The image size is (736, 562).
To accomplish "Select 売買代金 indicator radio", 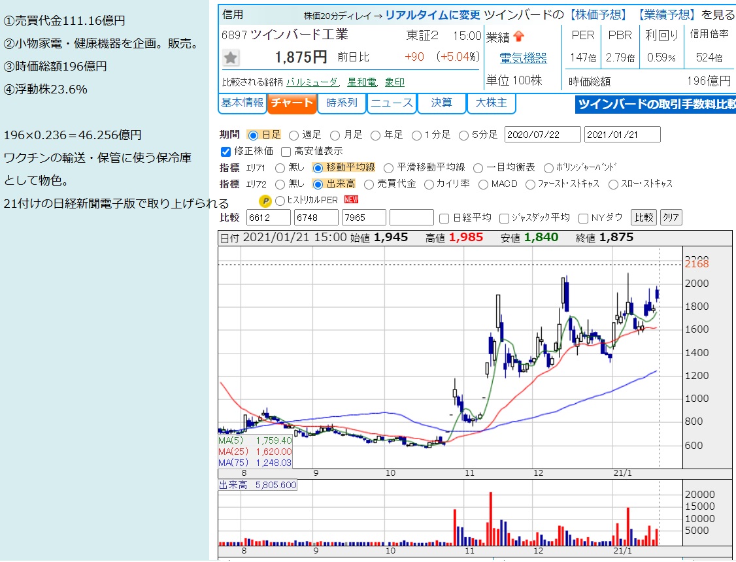I will pyautogui.click(x=369, y=184).
